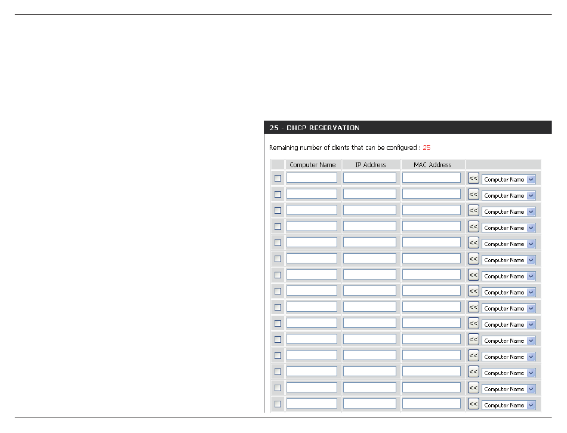
Task: Click the 'IP Address' column header
Action: pyautogui.click(x=371, y=165)
